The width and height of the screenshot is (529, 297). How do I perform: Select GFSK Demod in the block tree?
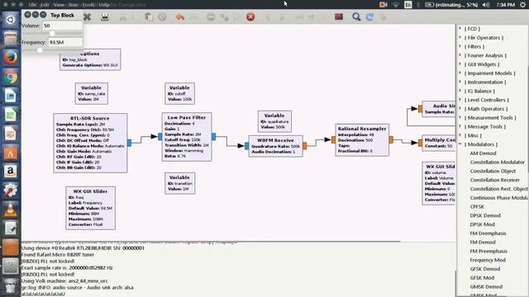point(485,269)
